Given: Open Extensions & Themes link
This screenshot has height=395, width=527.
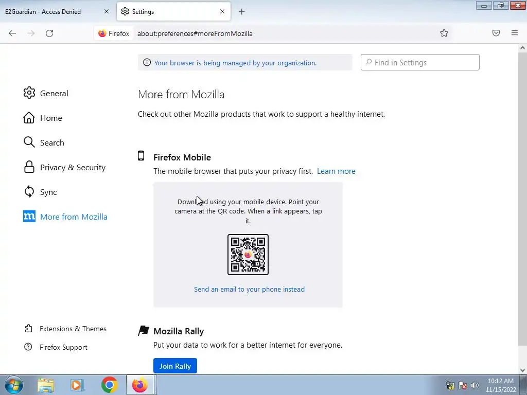Looking at the screenshot, I should 73,329.
